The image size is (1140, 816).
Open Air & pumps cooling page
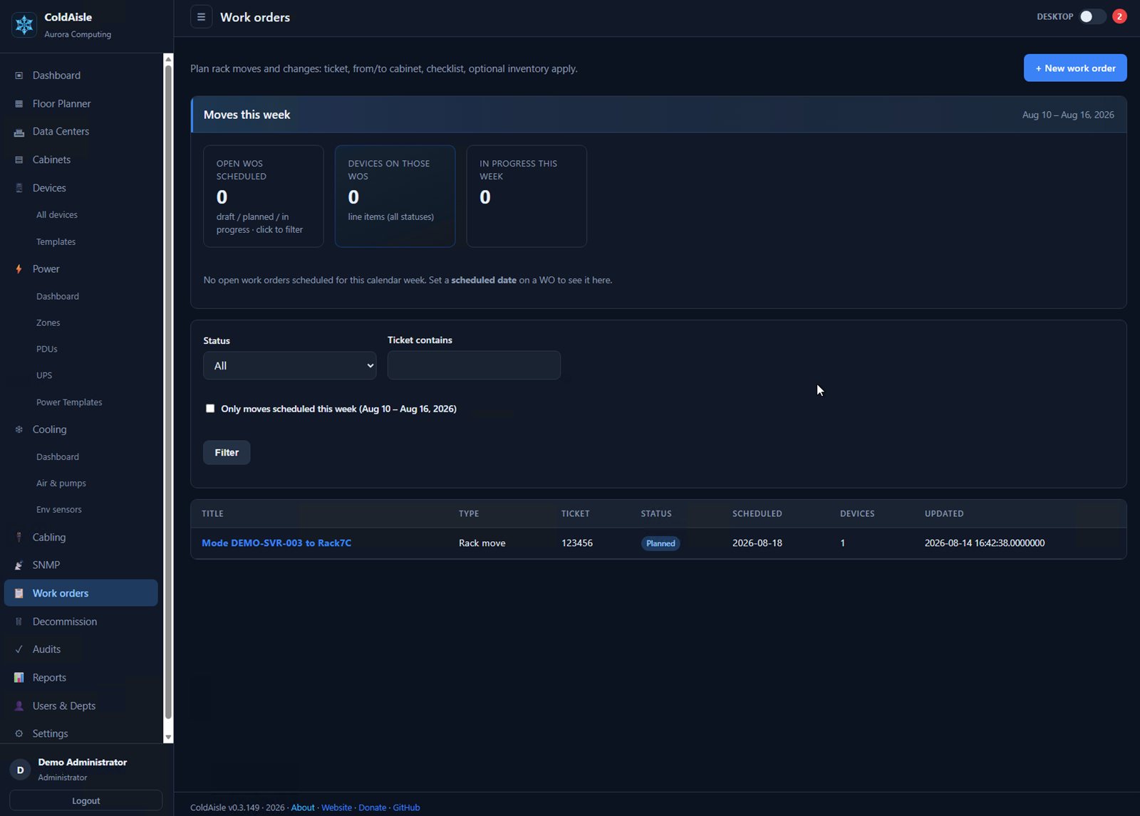coord(61,483)
